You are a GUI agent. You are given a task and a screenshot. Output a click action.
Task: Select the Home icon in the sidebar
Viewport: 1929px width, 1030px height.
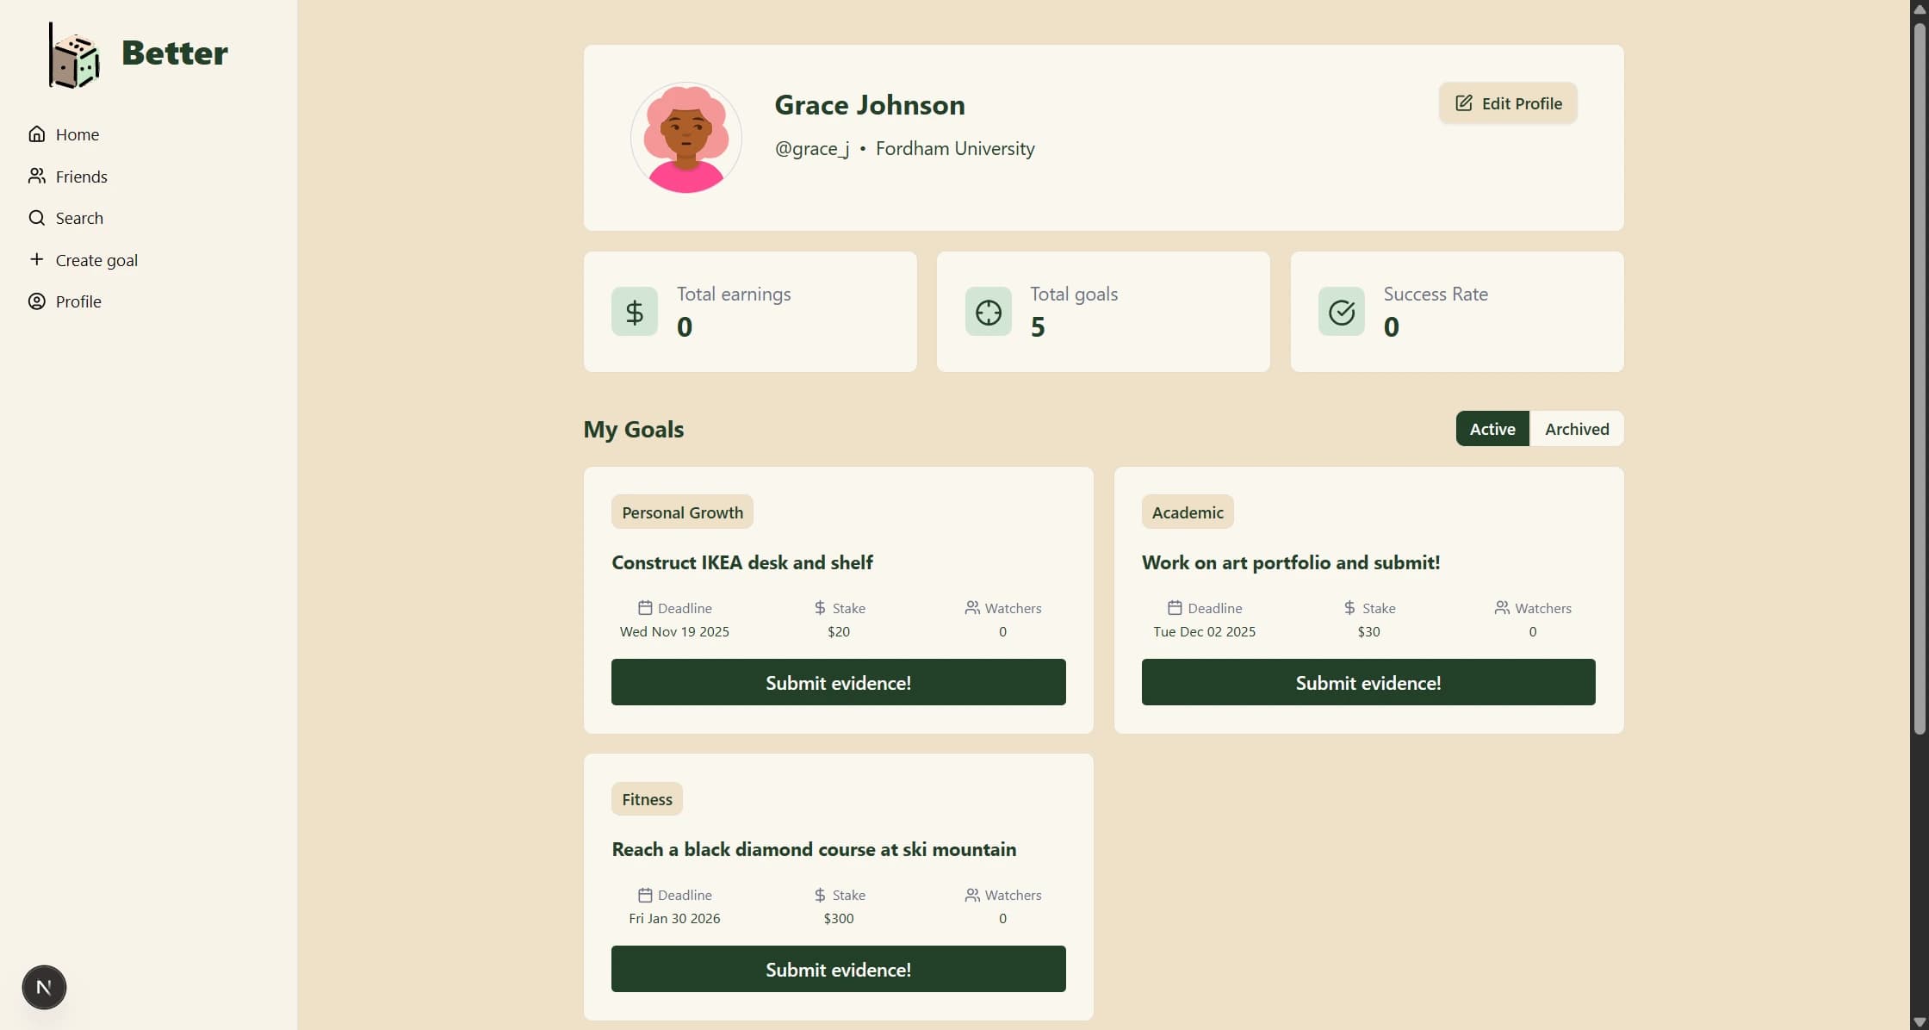click(37, 134)
